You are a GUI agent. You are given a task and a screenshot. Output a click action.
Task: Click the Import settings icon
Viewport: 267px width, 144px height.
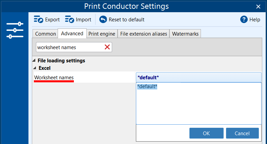(69, 19)
